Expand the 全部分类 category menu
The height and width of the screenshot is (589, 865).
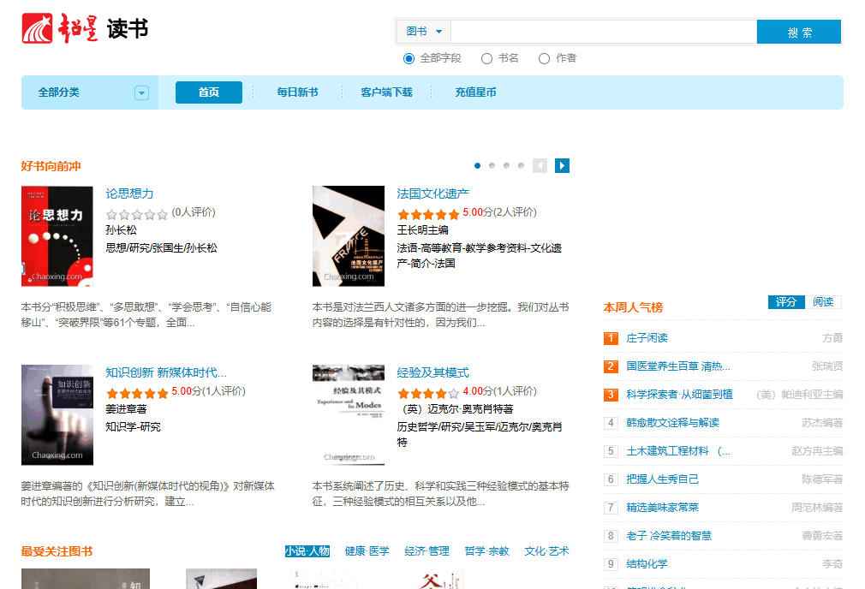pyautogui.click(x=141, y=92)
